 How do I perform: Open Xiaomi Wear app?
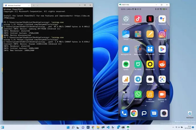(150, 64)
